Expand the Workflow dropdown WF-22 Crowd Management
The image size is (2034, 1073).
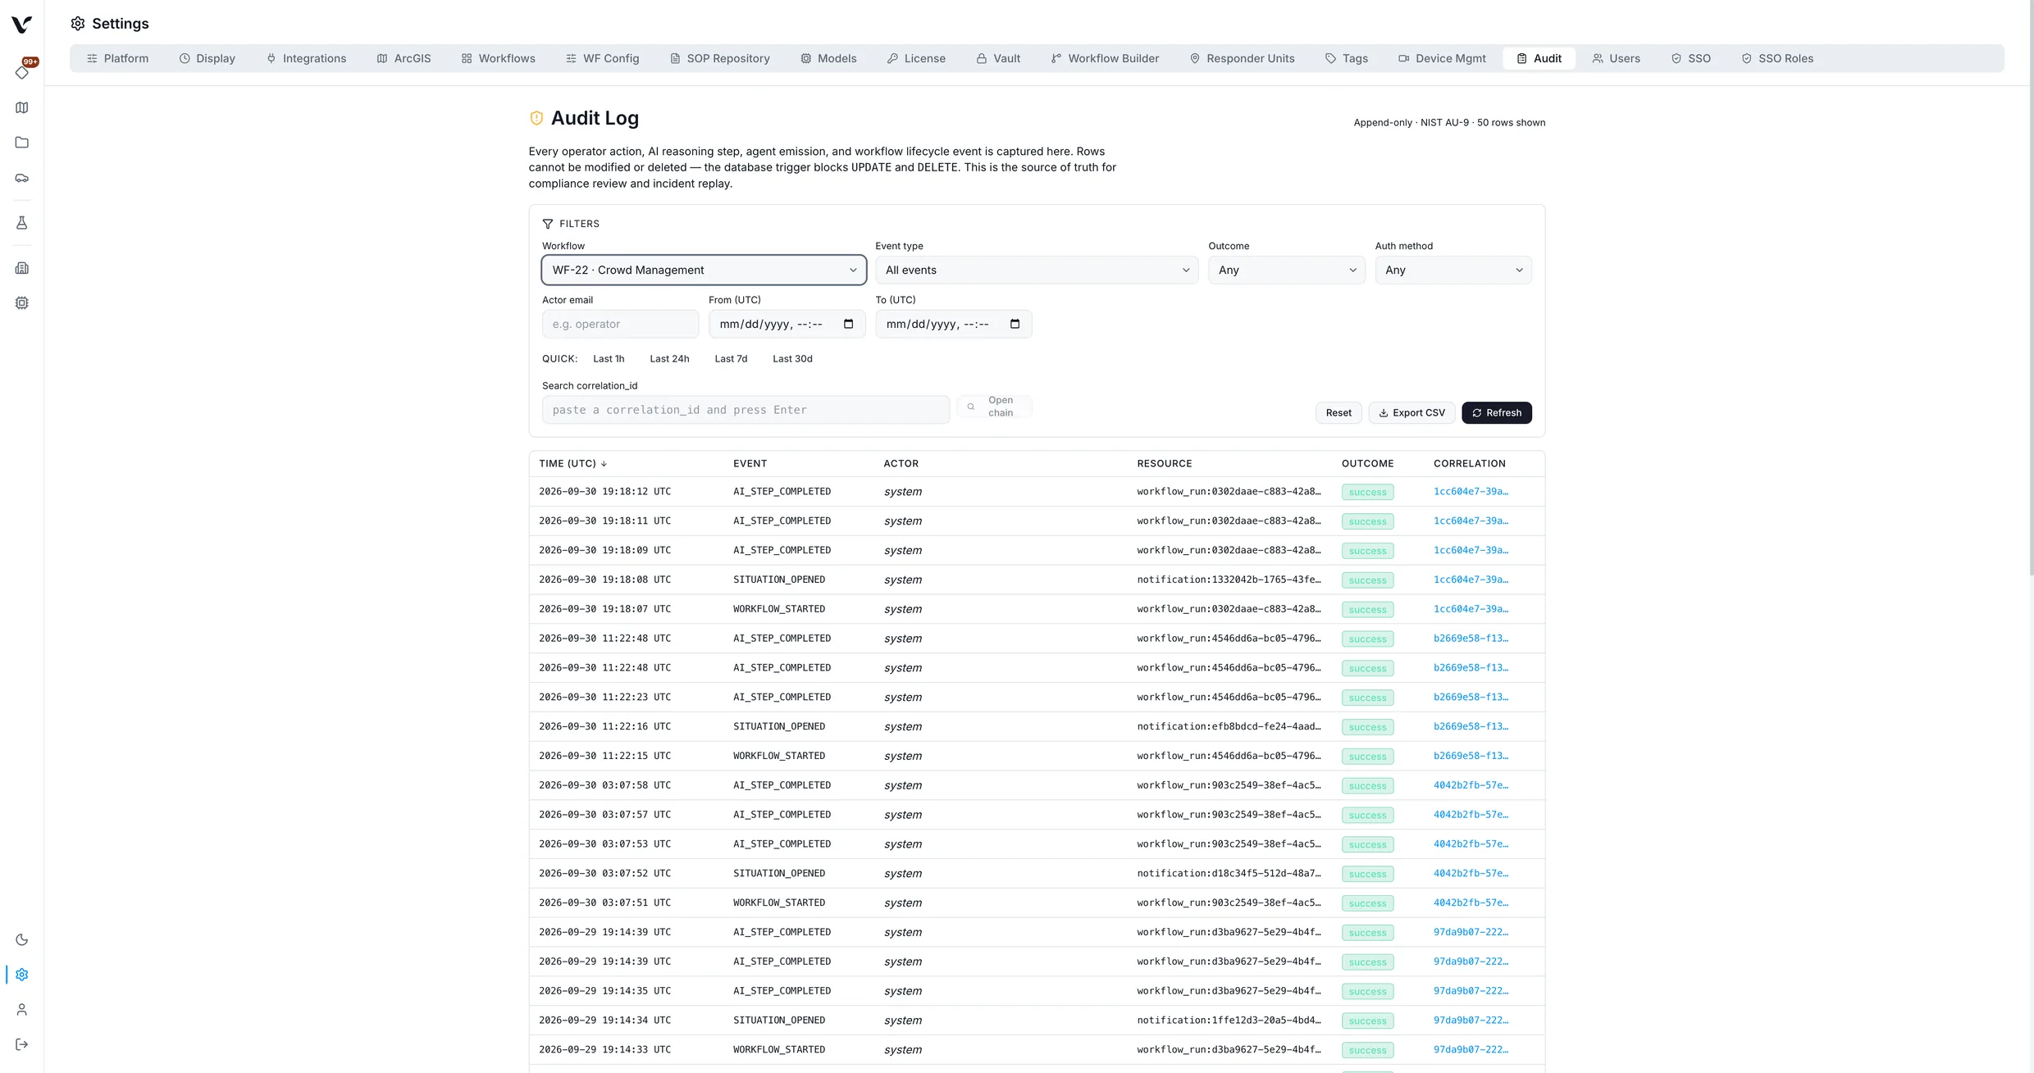(x=704, y=270)
